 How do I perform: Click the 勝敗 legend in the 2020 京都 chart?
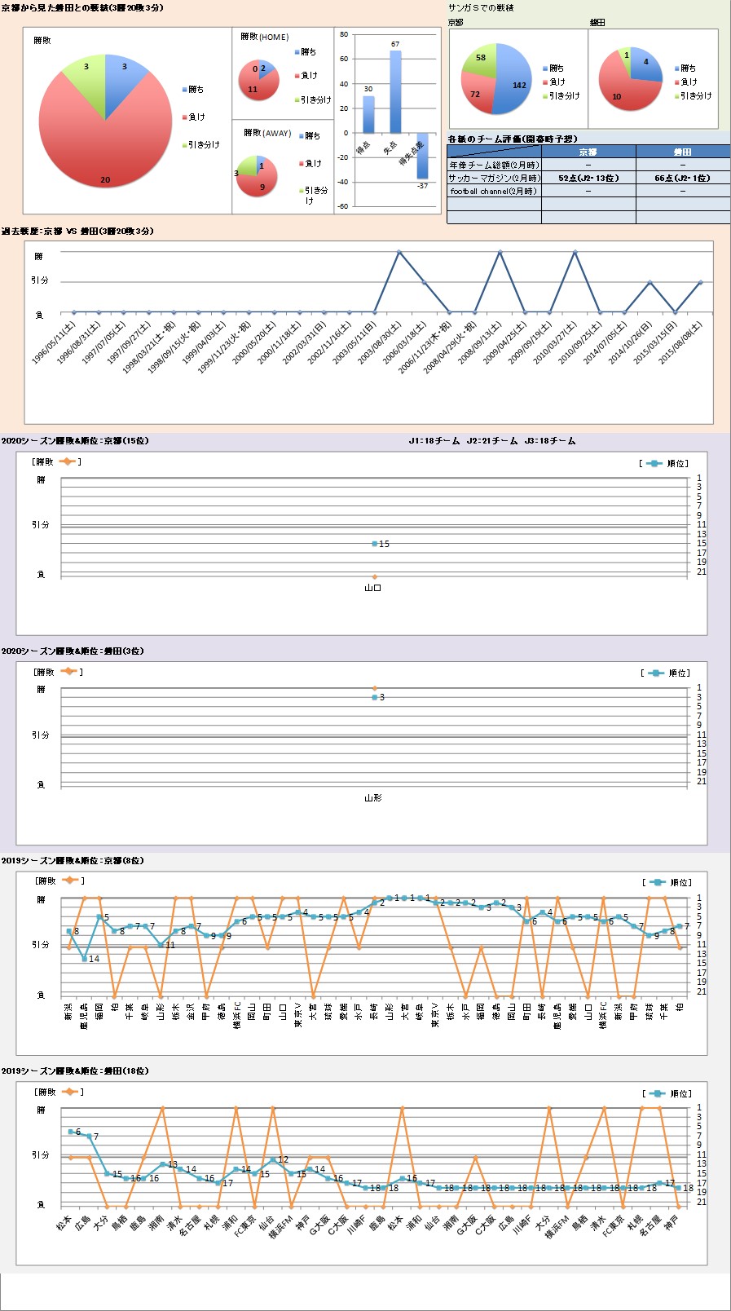(57, 461)
